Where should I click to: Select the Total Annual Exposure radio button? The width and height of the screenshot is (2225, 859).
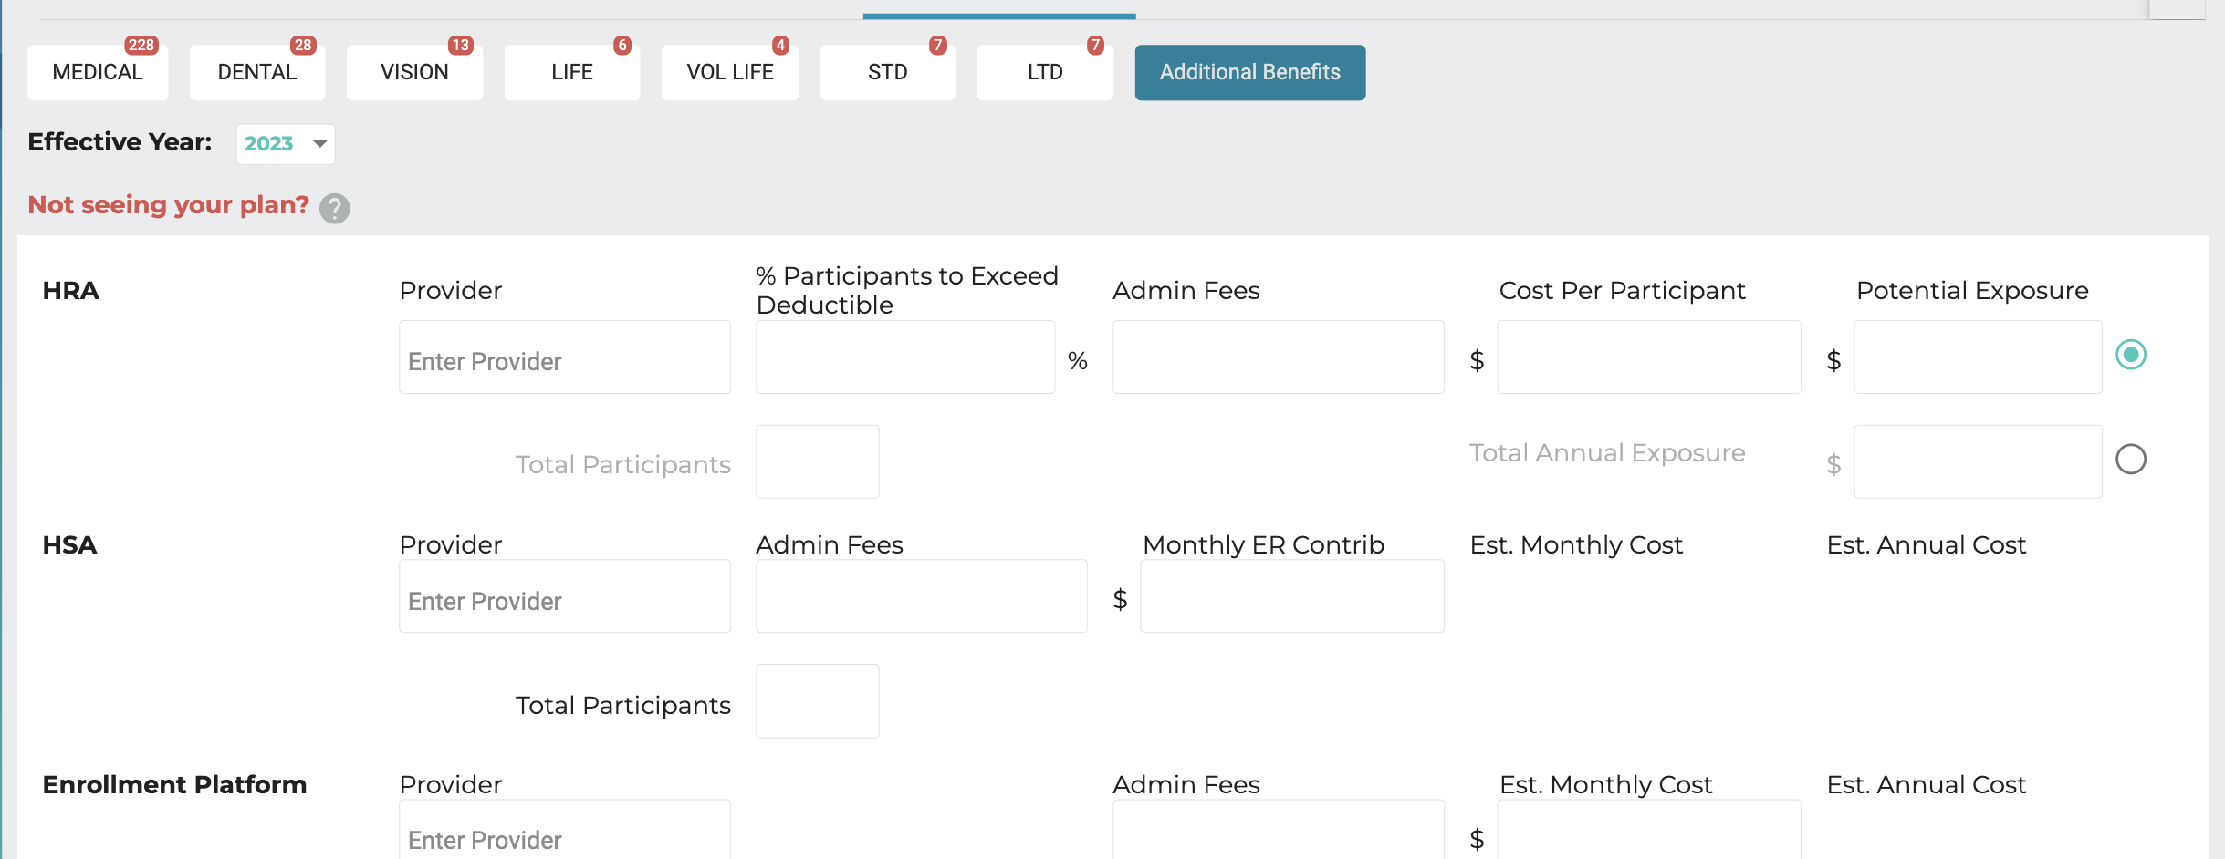pyautogui.click(x=2131, y=459)
